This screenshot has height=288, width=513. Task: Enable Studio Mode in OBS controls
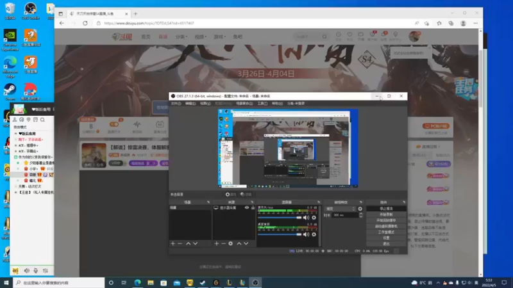click(386, 232)
